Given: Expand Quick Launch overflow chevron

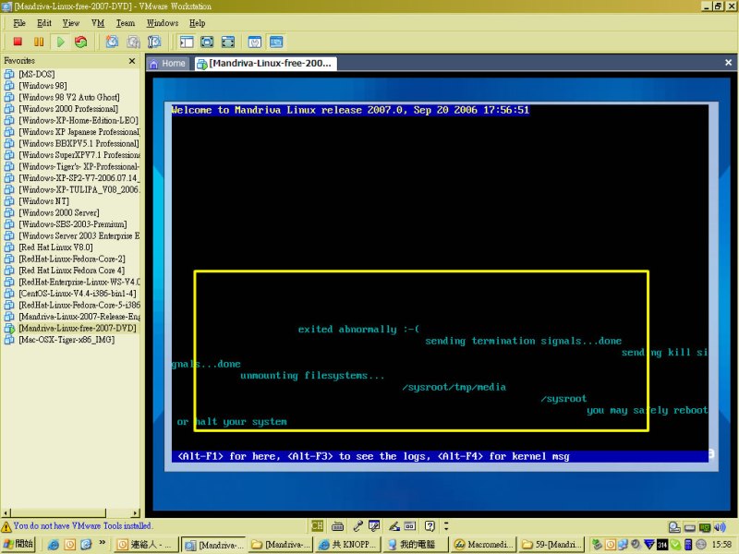Looking at the screenshot, I should (x=102, y=543).
